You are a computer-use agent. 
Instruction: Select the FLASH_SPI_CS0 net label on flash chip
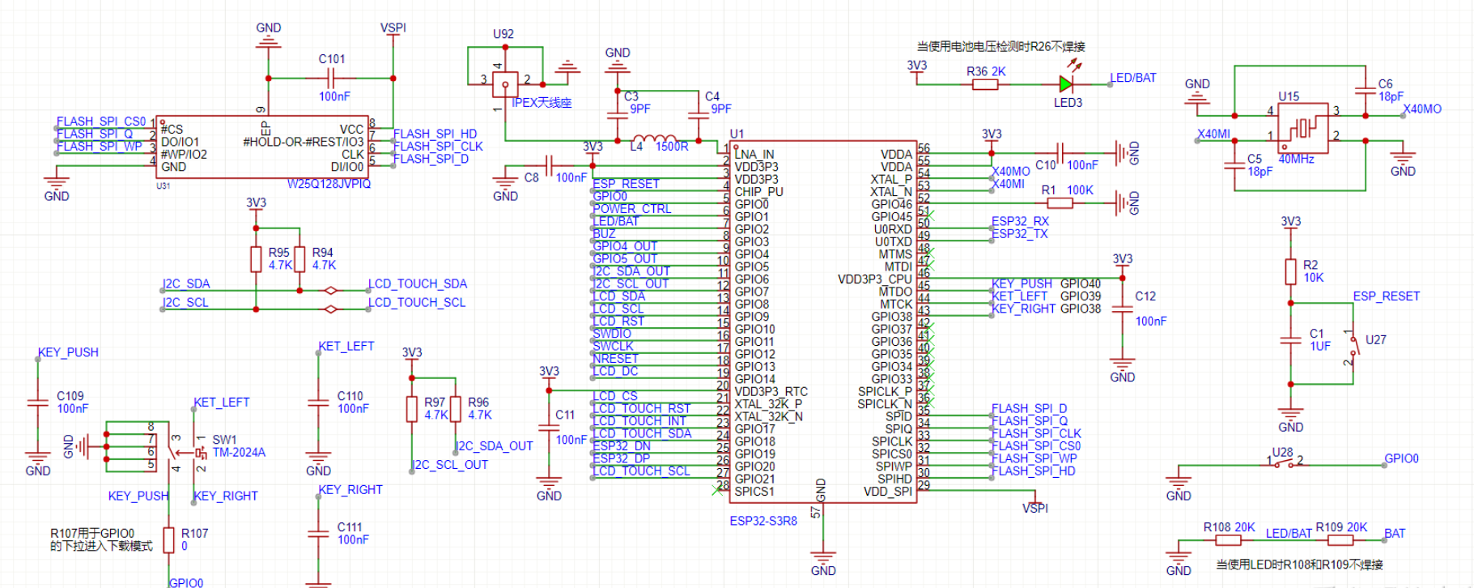(101, 121)
